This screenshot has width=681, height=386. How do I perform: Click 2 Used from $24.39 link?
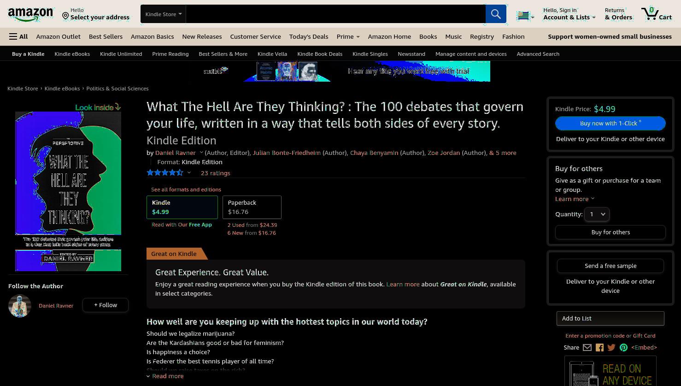pyautogui.click(x=252, y=225)
